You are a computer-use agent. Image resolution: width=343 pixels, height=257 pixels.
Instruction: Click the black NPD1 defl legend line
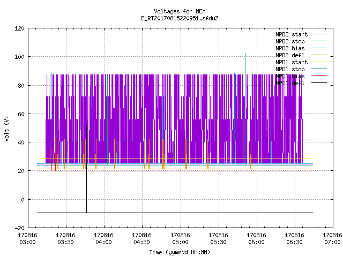[319, 83]
